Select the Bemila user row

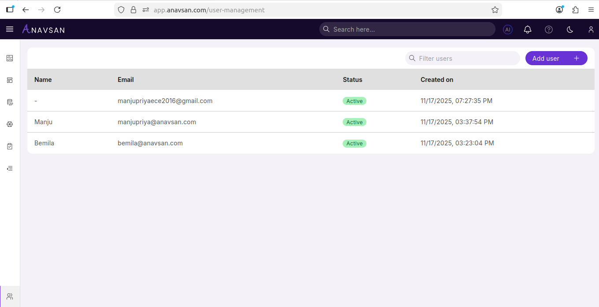(44, 143)
